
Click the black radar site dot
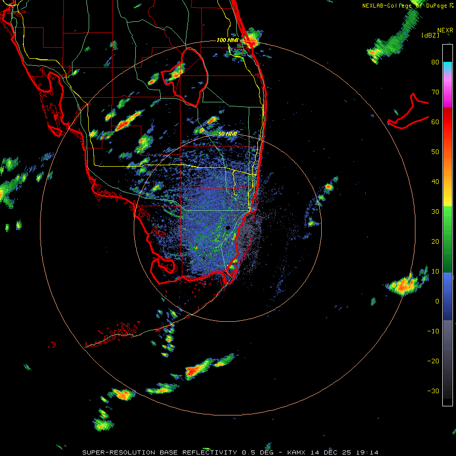(227, 227)
